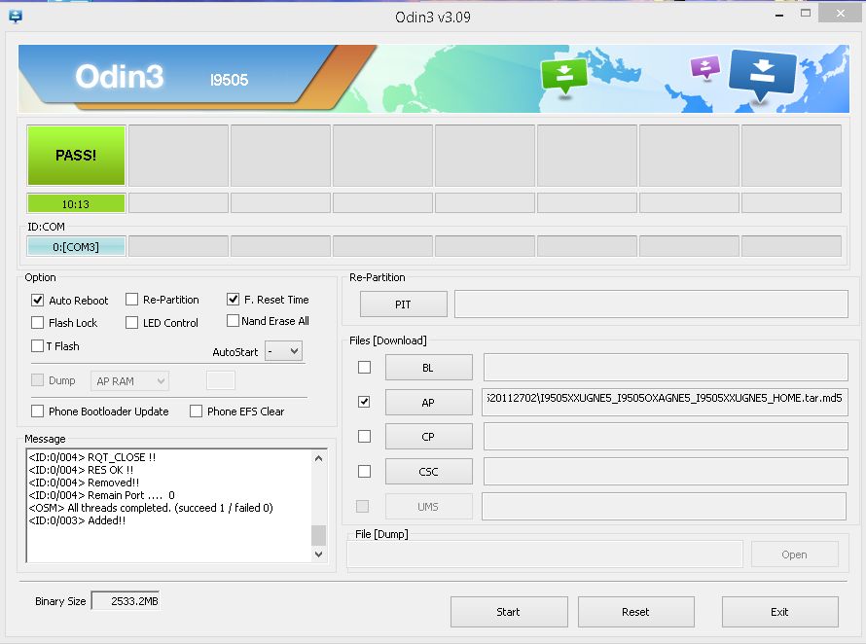866x644 pixels.
Task: Enable the Re-Partition option
Action: pyautogui.click(x=131, y=300)
